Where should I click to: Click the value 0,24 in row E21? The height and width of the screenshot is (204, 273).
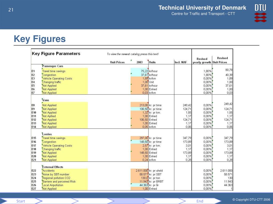point(145,160)
